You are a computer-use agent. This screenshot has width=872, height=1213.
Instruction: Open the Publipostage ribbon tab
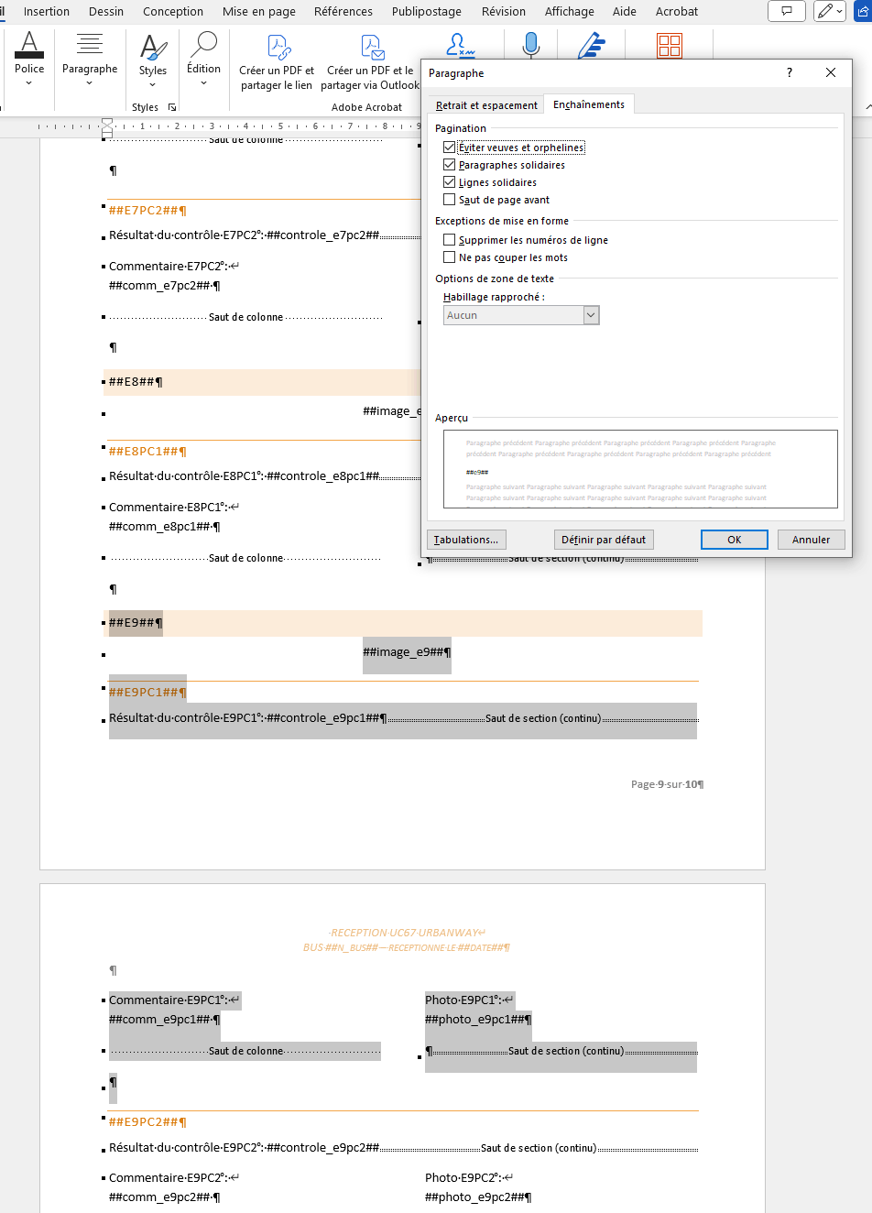point(427,11)
